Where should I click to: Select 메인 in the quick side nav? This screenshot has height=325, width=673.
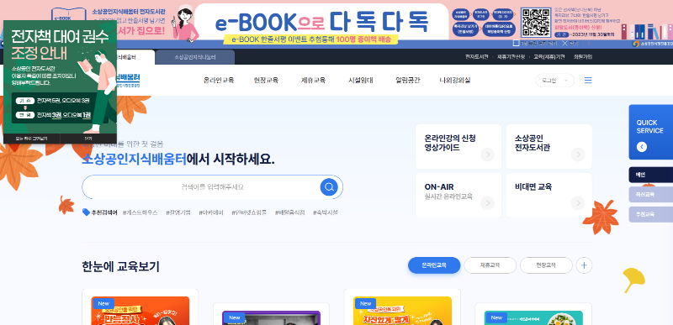coord(650,175)
